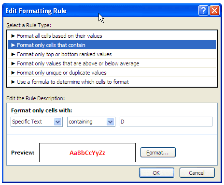Click the red AaBbCcYyZz preview box

87,153
